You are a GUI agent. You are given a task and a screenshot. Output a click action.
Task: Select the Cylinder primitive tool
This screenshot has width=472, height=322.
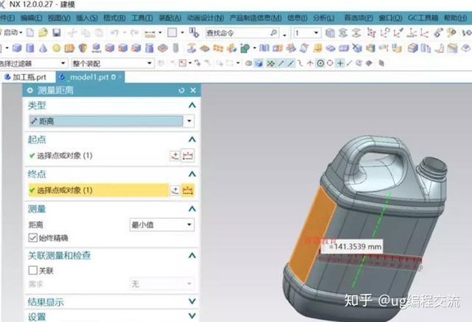(30, 48)
